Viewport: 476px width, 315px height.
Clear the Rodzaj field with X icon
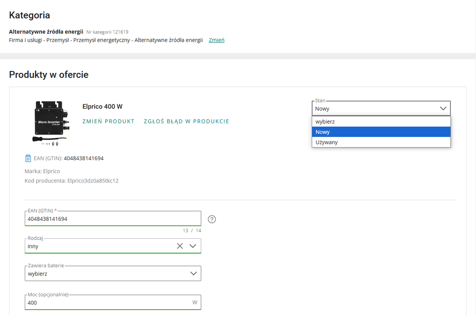tap(180, 246)
